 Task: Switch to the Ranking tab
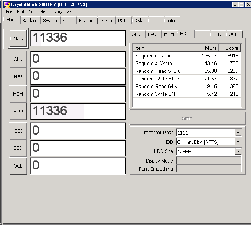(30, 21)
